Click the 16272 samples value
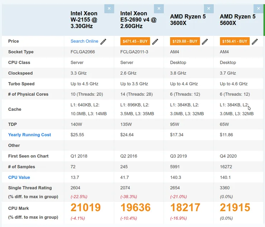 pos(226,167)
